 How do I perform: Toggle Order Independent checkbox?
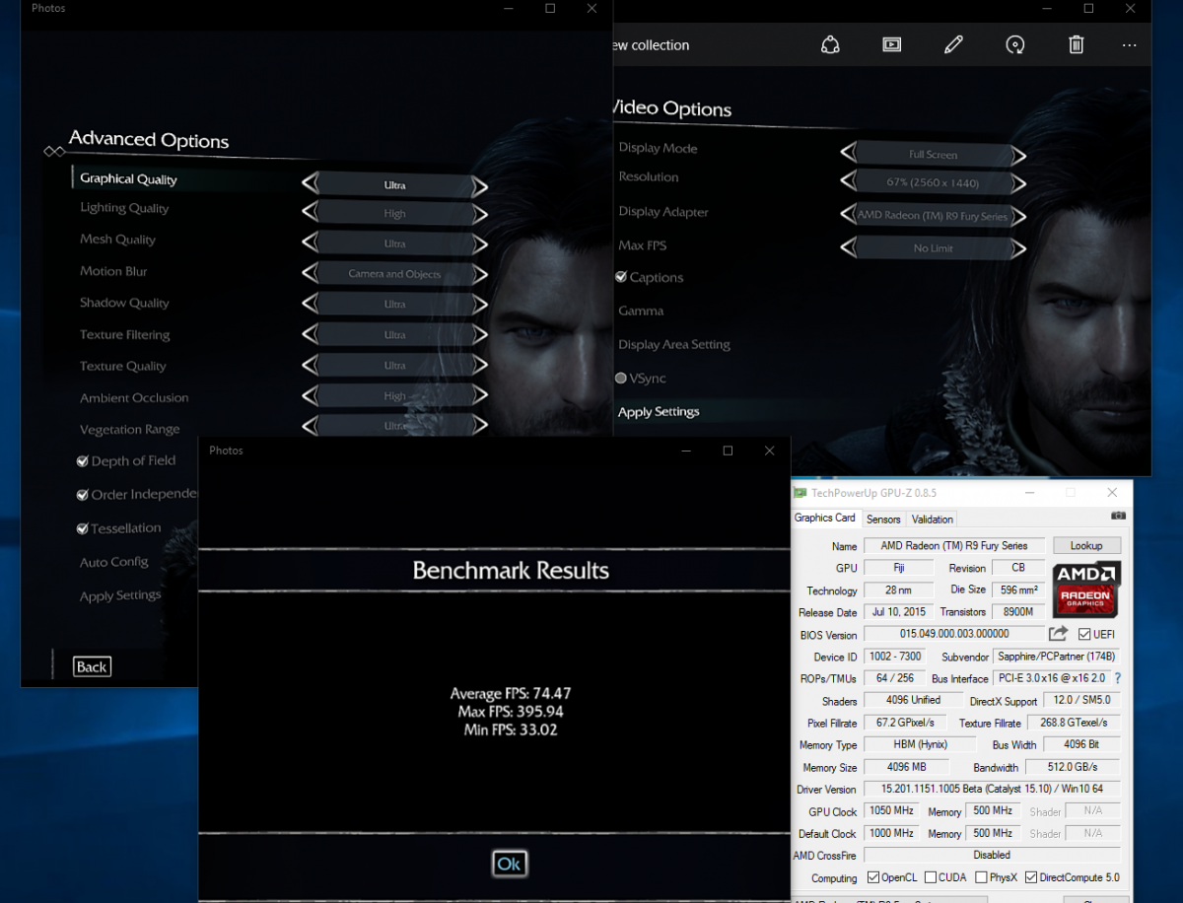click(x=83, y=495)
